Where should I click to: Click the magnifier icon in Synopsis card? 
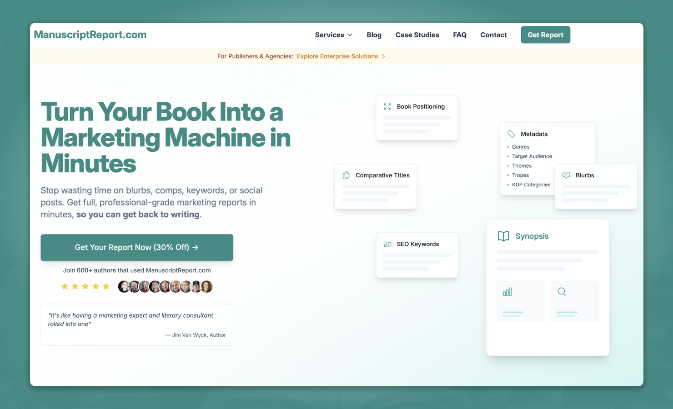(562, 292)
